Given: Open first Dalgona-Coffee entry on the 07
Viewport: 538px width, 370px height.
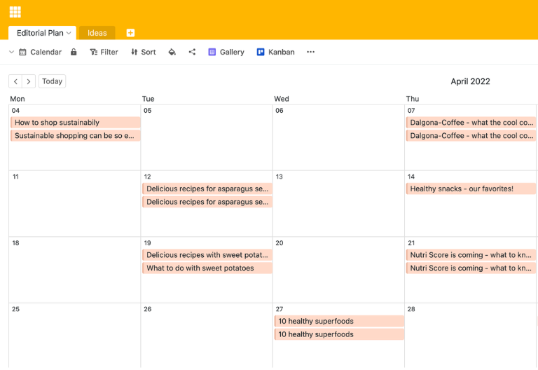Looking at the screenshot, I should pos(471,123).
